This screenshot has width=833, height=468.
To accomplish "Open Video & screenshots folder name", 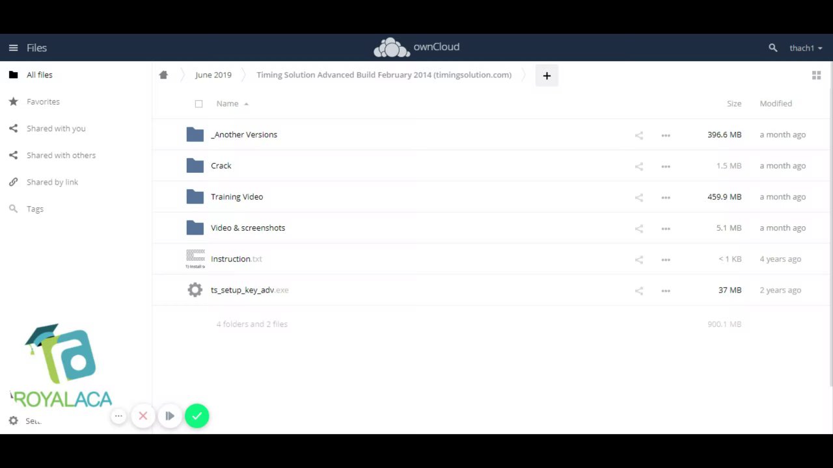I will point(248,228).
